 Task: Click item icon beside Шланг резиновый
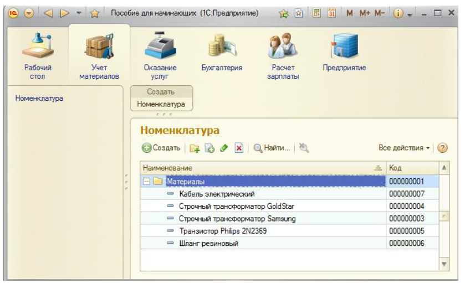coord(170,243)
